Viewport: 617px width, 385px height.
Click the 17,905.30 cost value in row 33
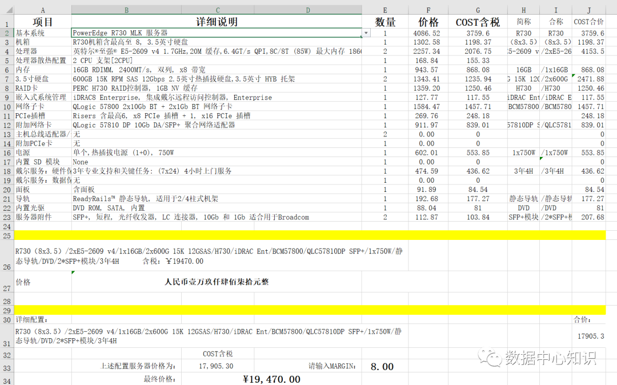(x=218, y=366)
